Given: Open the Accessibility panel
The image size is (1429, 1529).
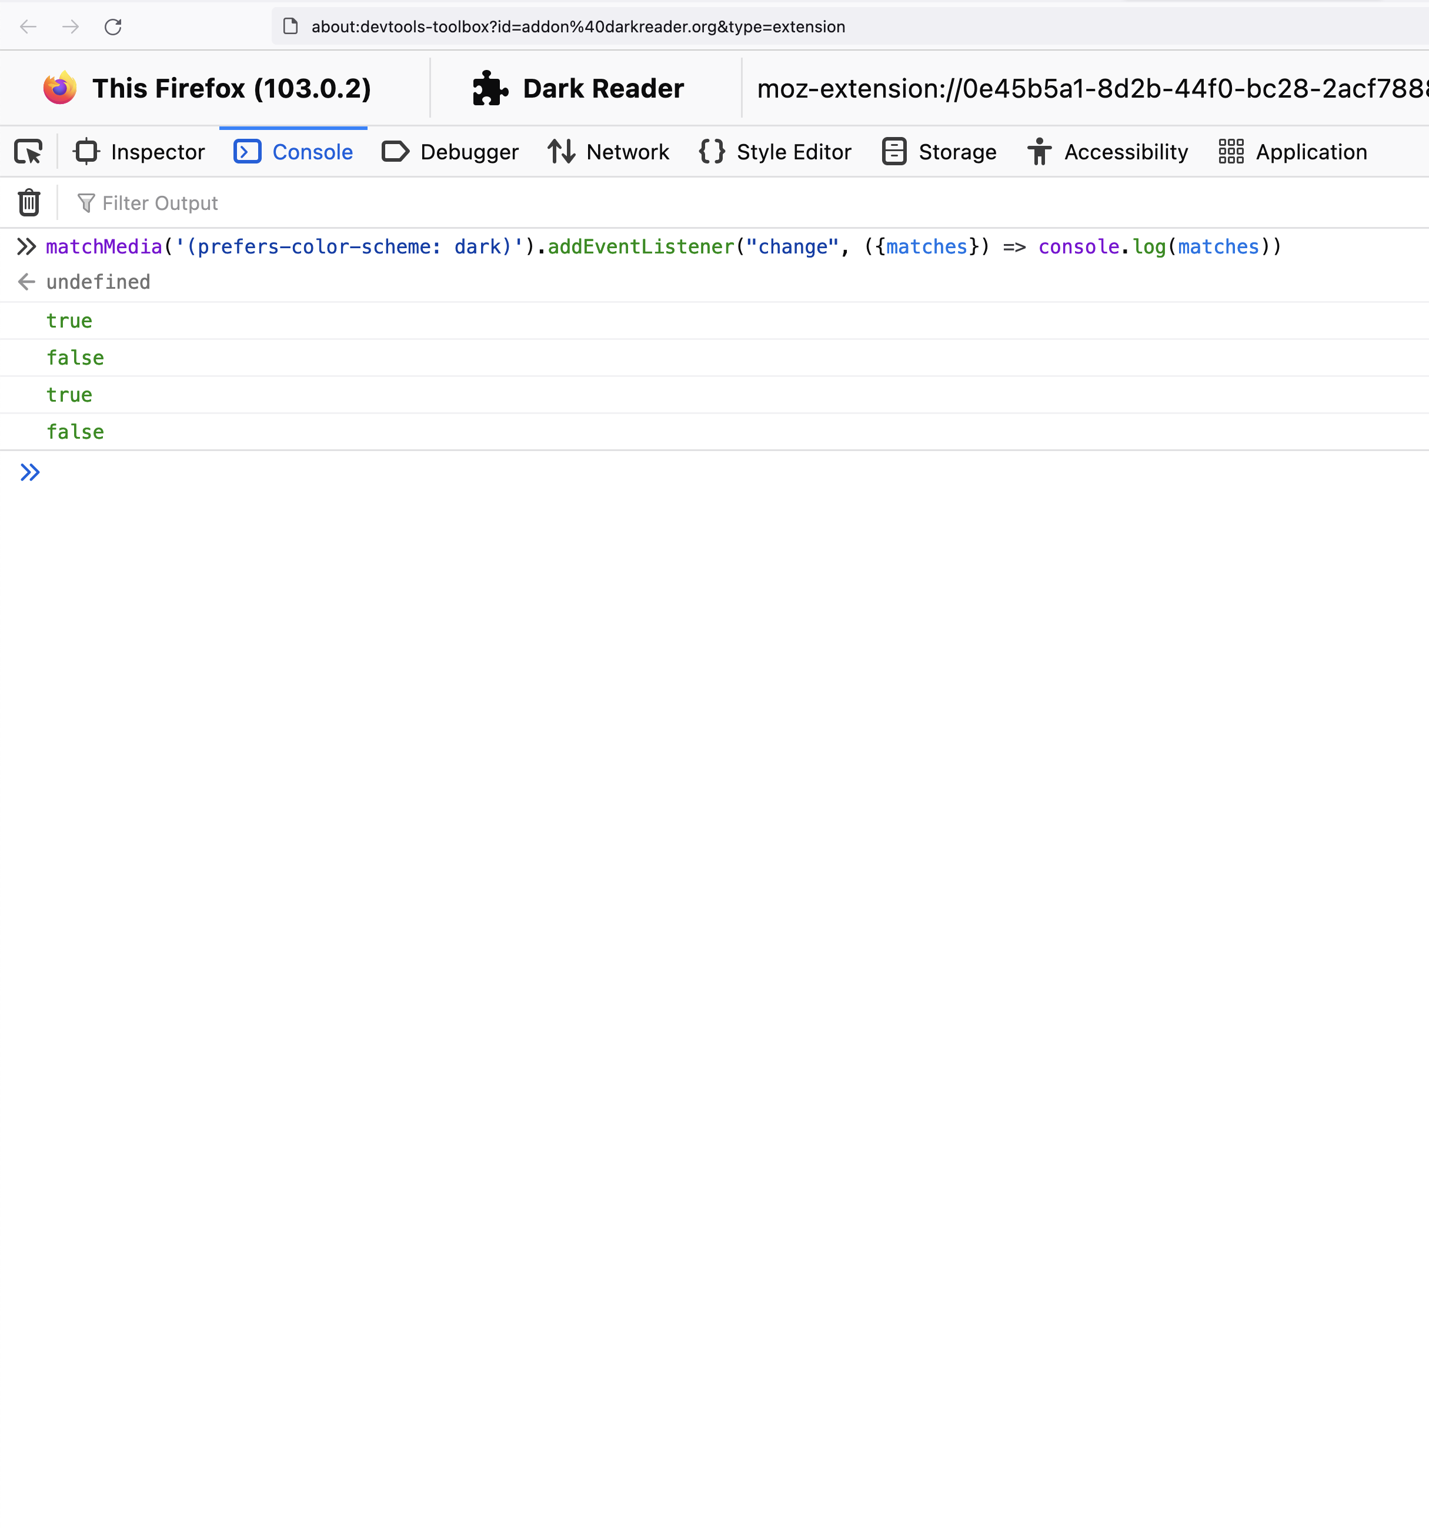Looking at the screenshot, I should point(1106,152).
